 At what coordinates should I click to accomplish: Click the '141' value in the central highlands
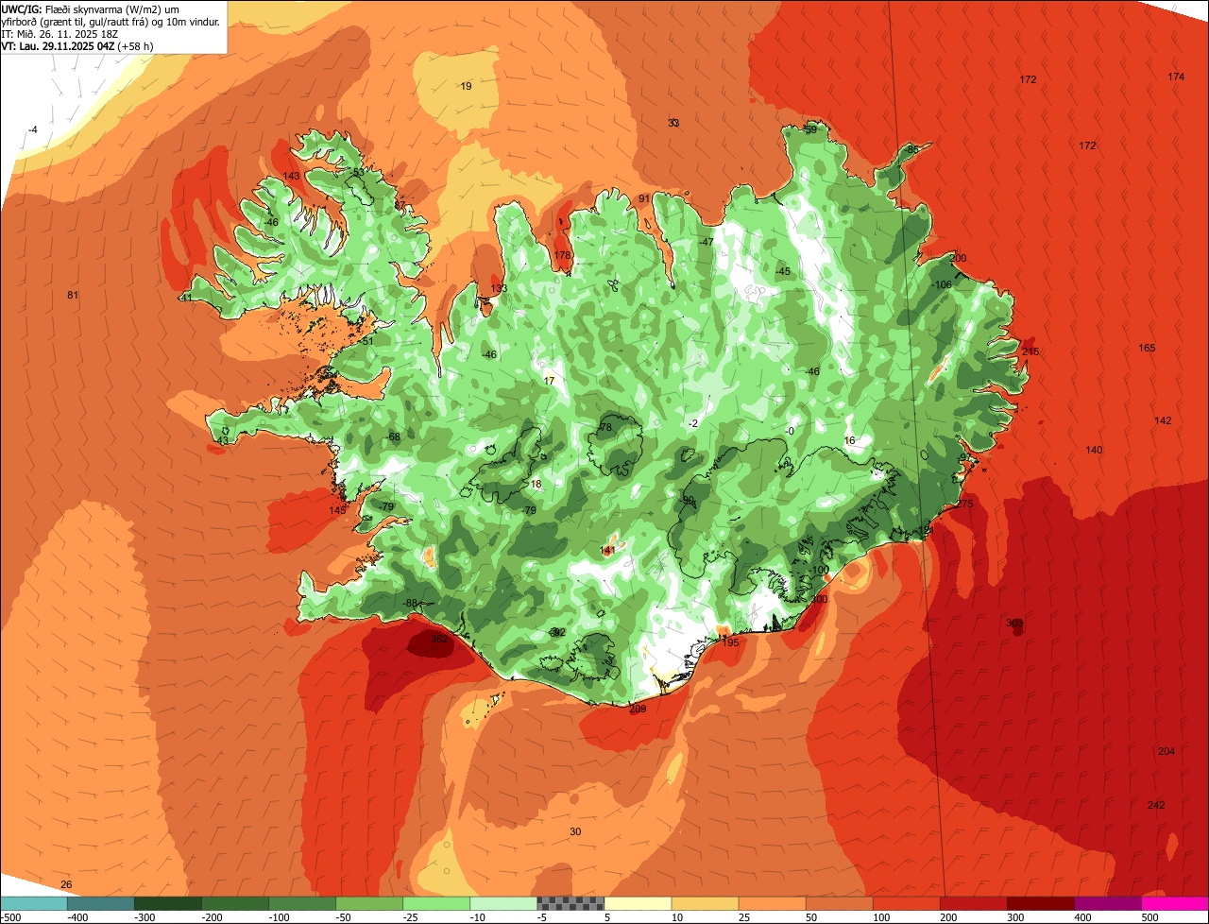pos(607,550)
